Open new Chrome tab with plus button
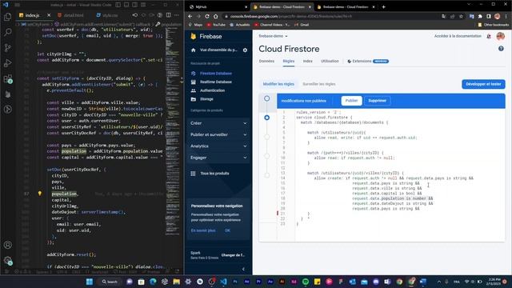512x288 pixels. 384,7
